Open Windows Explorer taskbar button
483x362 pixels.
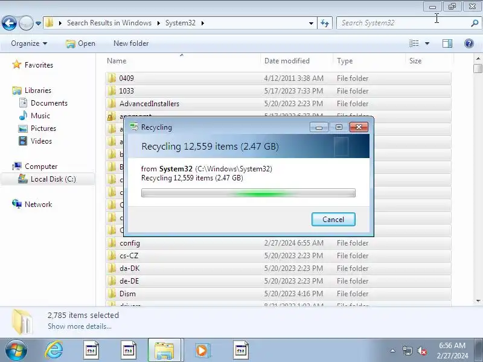(x=164, y=351)
